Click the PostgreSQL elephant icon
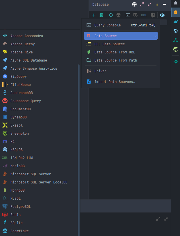 (5, 206)
